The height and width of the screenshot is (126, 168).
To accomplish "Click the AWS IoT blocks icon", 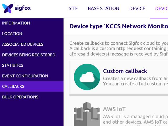I will (87, 114).
